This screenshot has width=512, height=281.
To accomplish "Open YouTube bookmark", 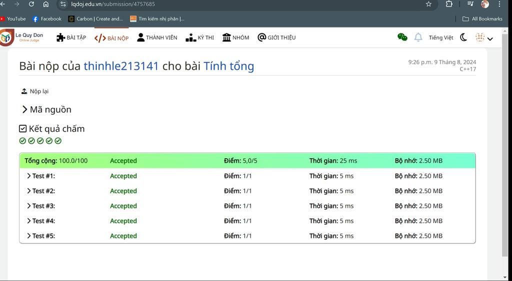I will coord(13,19).
